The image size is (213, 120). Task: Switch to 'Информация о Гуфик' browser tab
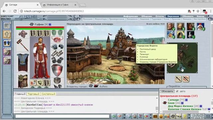(x=59, y=5)
